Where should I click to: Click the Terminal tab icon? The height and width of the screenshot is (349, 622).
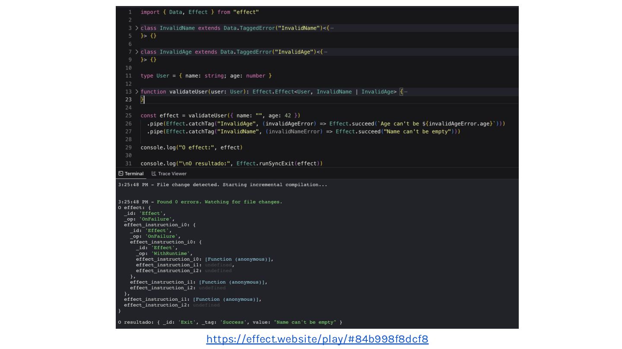[x=121, y=174]
